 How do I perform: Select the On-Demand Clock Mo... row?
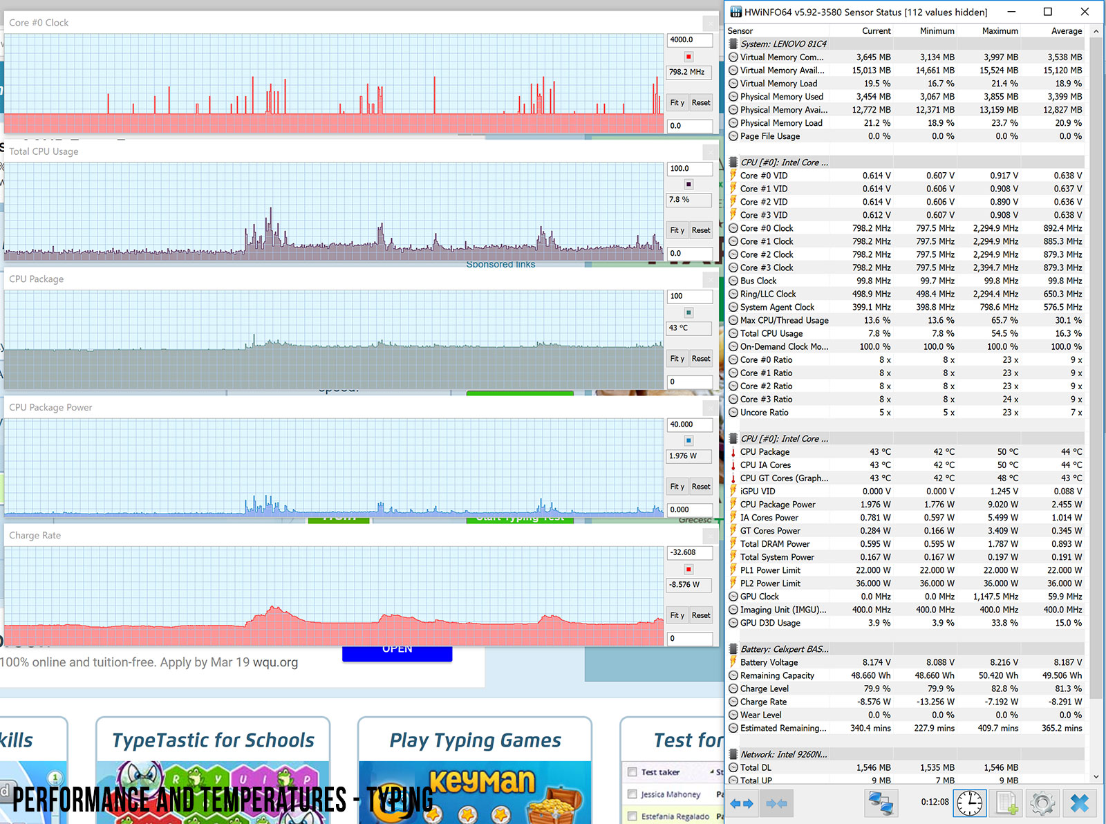pyautogui.click(x=906, y=346)
